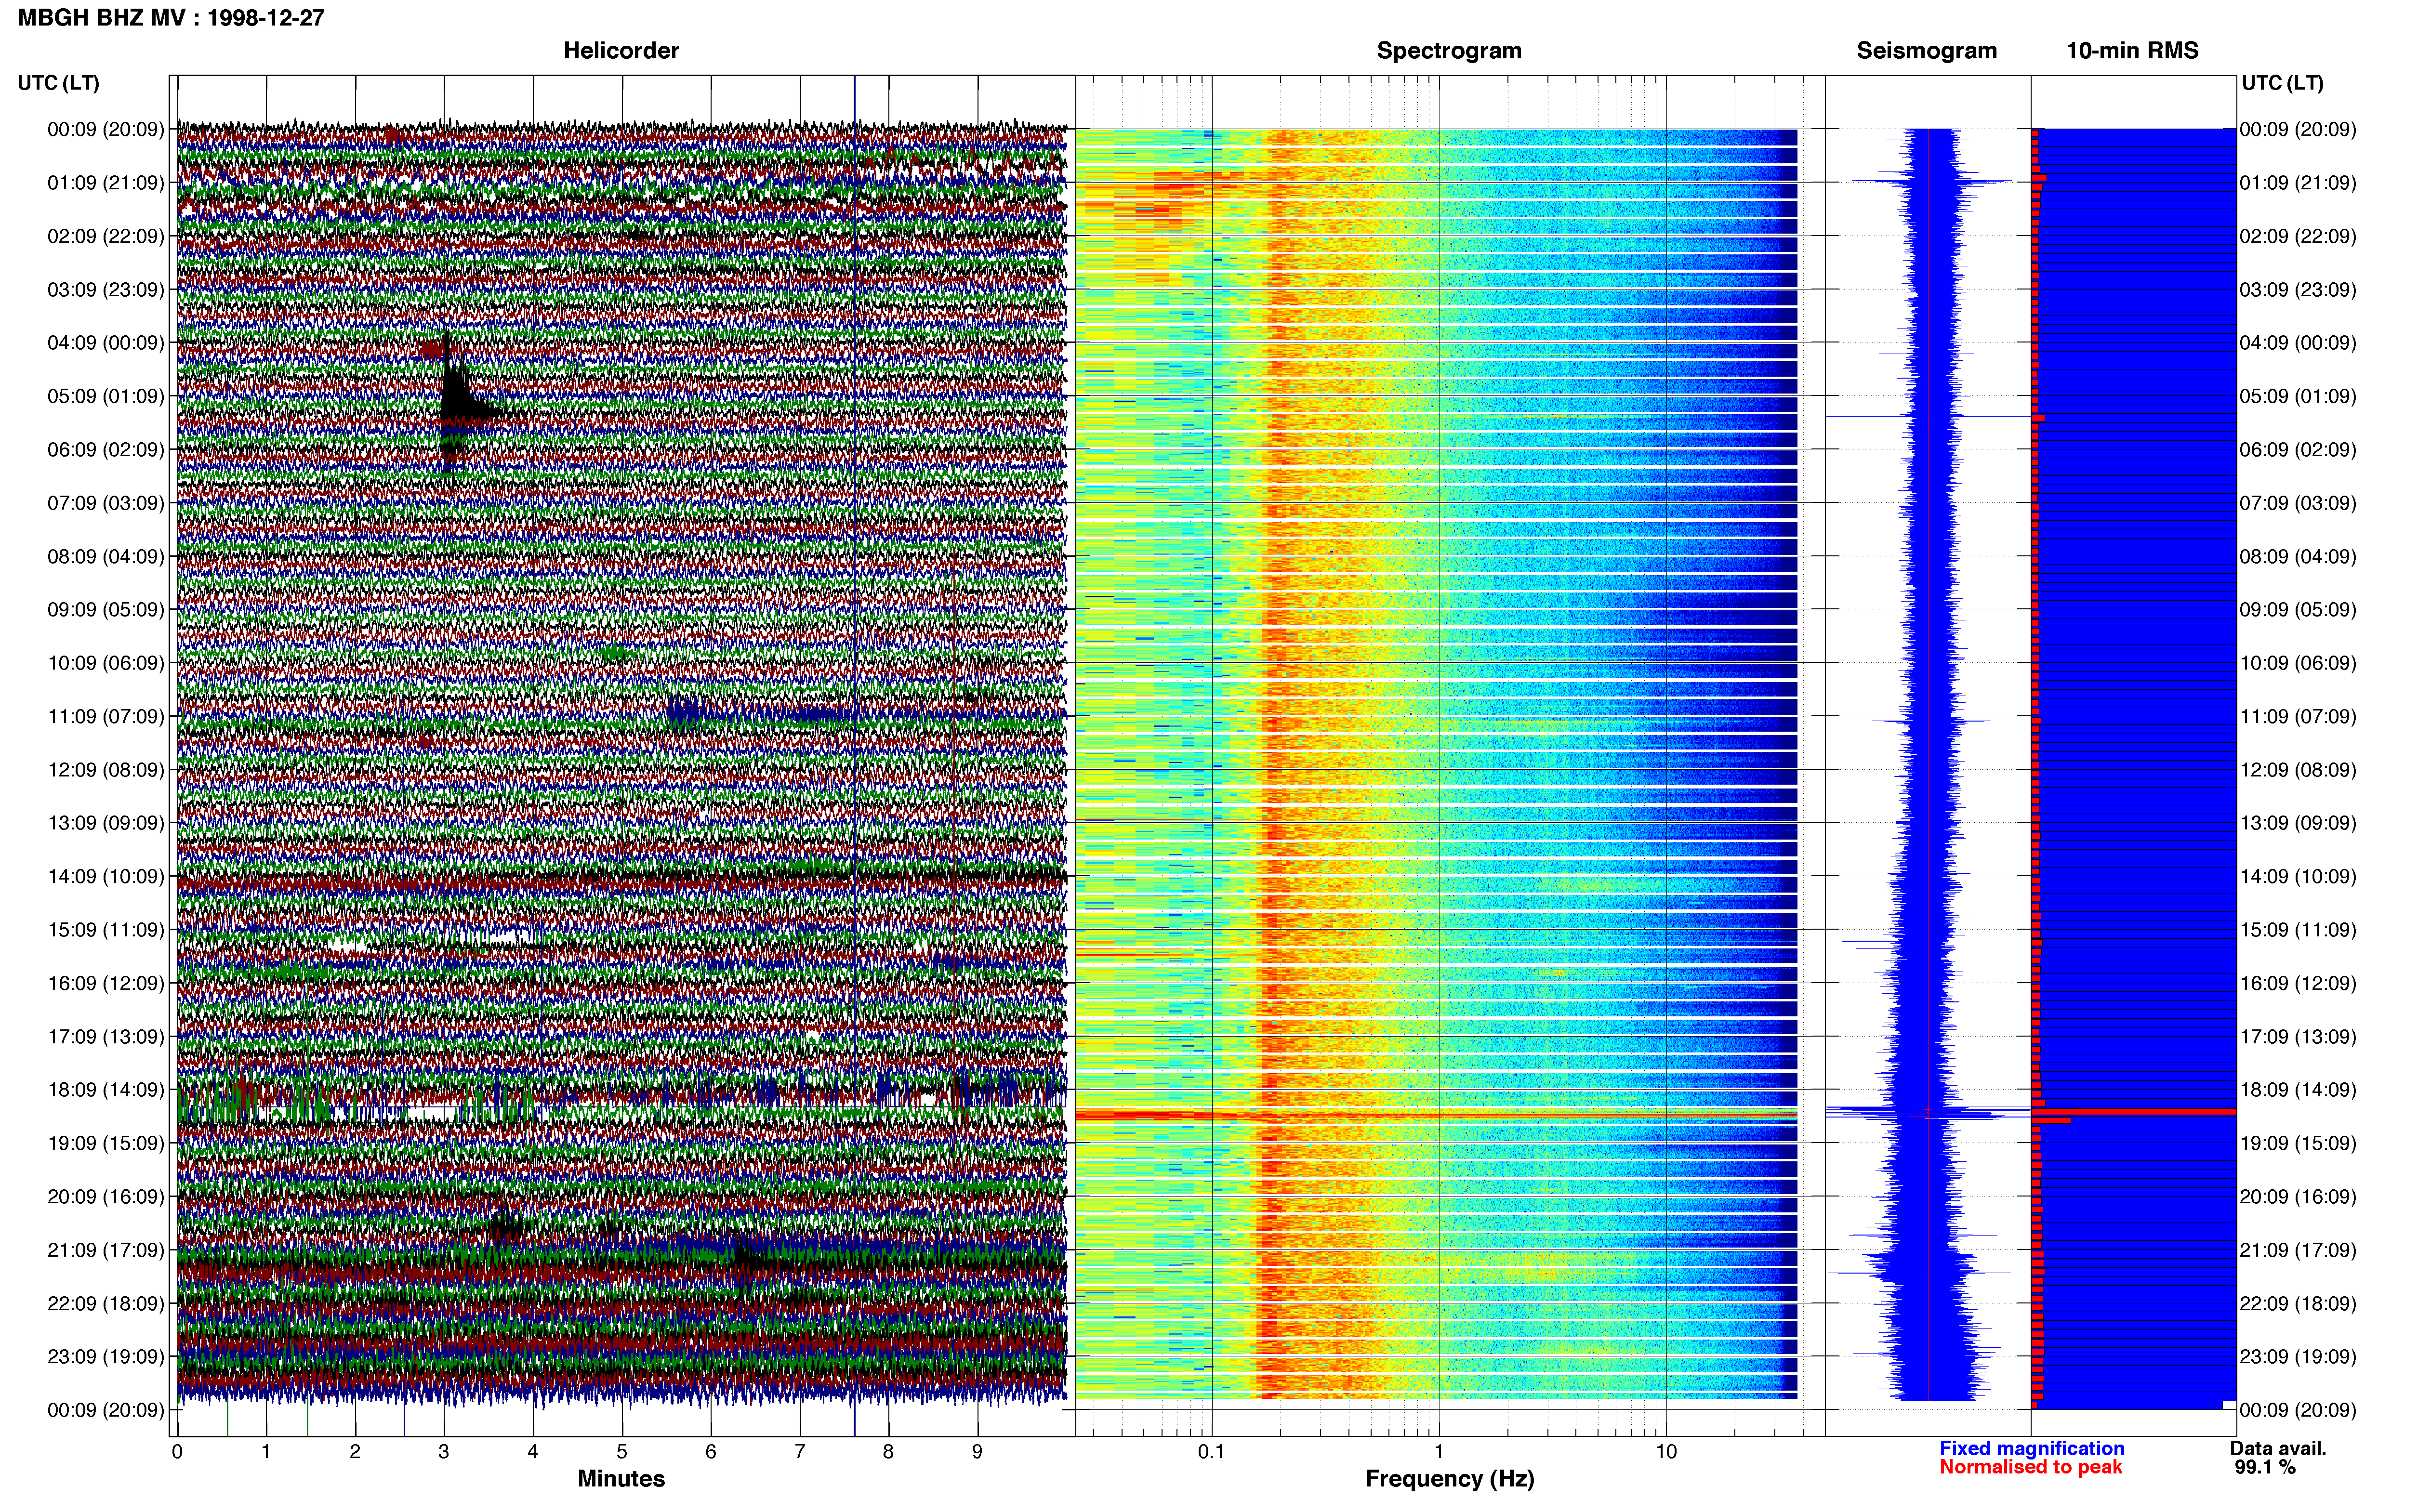Click left time label '04:09 (00:09)'
Screen dimensions: 2418x1512
pos(106,343)
